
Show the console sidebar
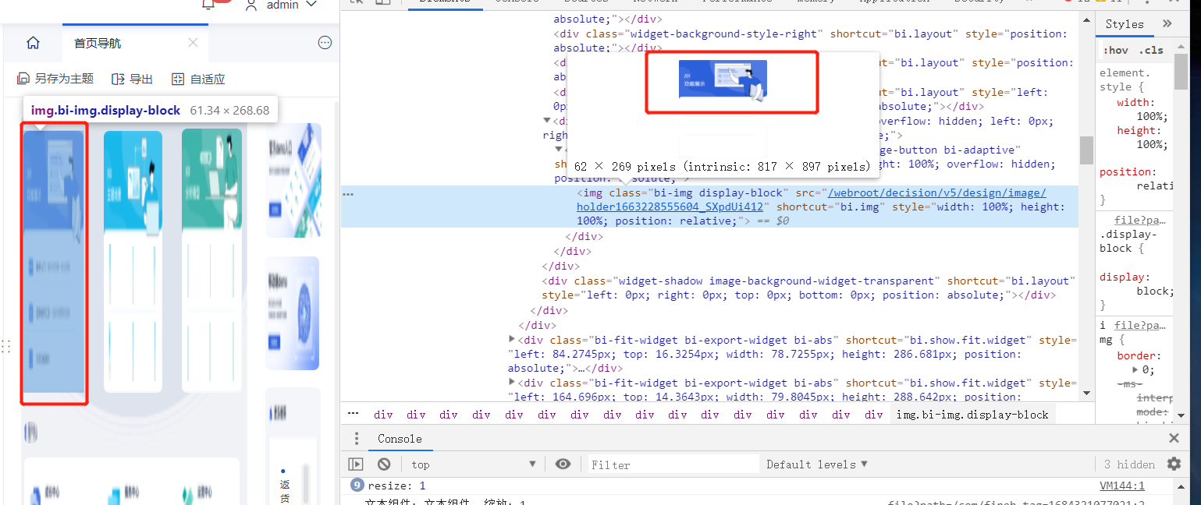pyautogui.click(x=355, y=464)
